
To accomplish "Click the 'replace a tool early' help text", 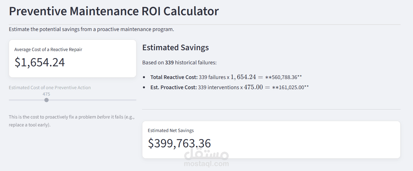I will click(x=30, y=125).
